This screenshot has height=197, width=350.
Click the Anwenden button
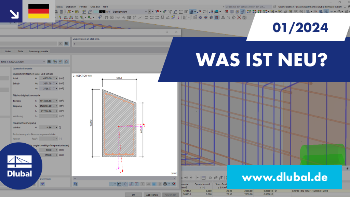[x=171, y=195]
